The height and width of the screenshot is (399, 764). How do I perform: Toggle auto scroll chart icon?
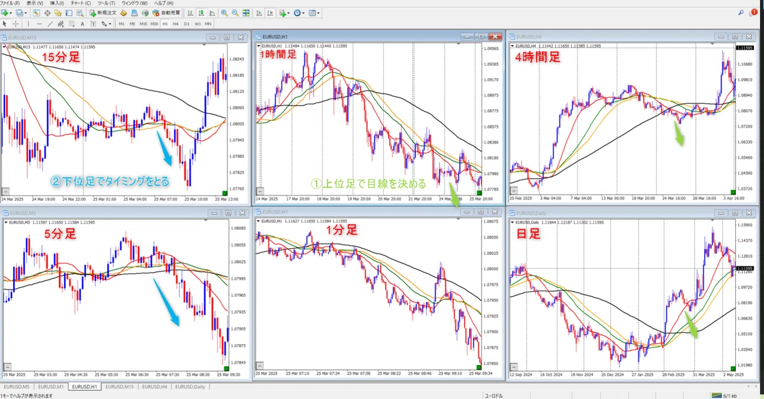click(x=259, y=13)
